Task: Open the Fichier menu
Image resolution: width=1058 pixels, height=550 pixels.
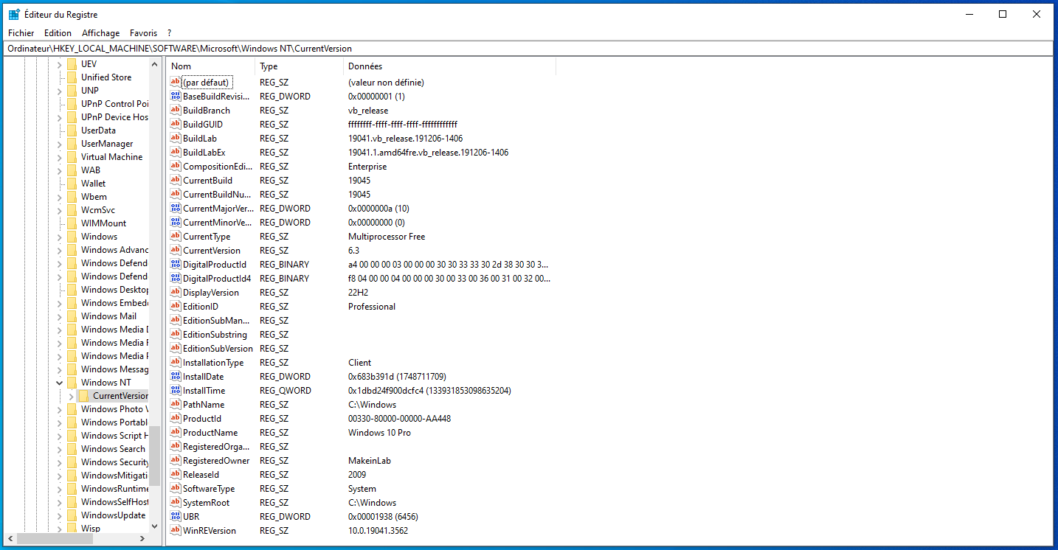Action: (x=21, y=33)
